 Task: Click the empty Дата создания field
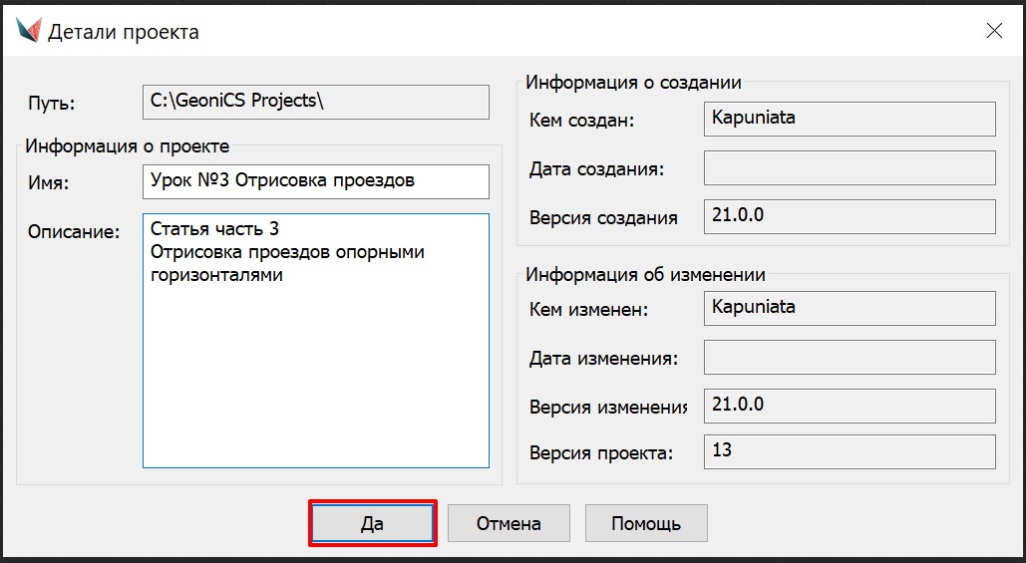tap(849, 167)
